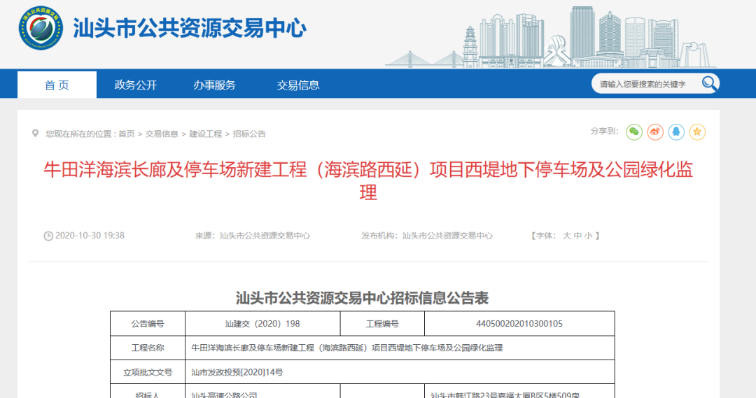Open the 办事服务 menu
This screenshot has height=398, width=756.
215,85
